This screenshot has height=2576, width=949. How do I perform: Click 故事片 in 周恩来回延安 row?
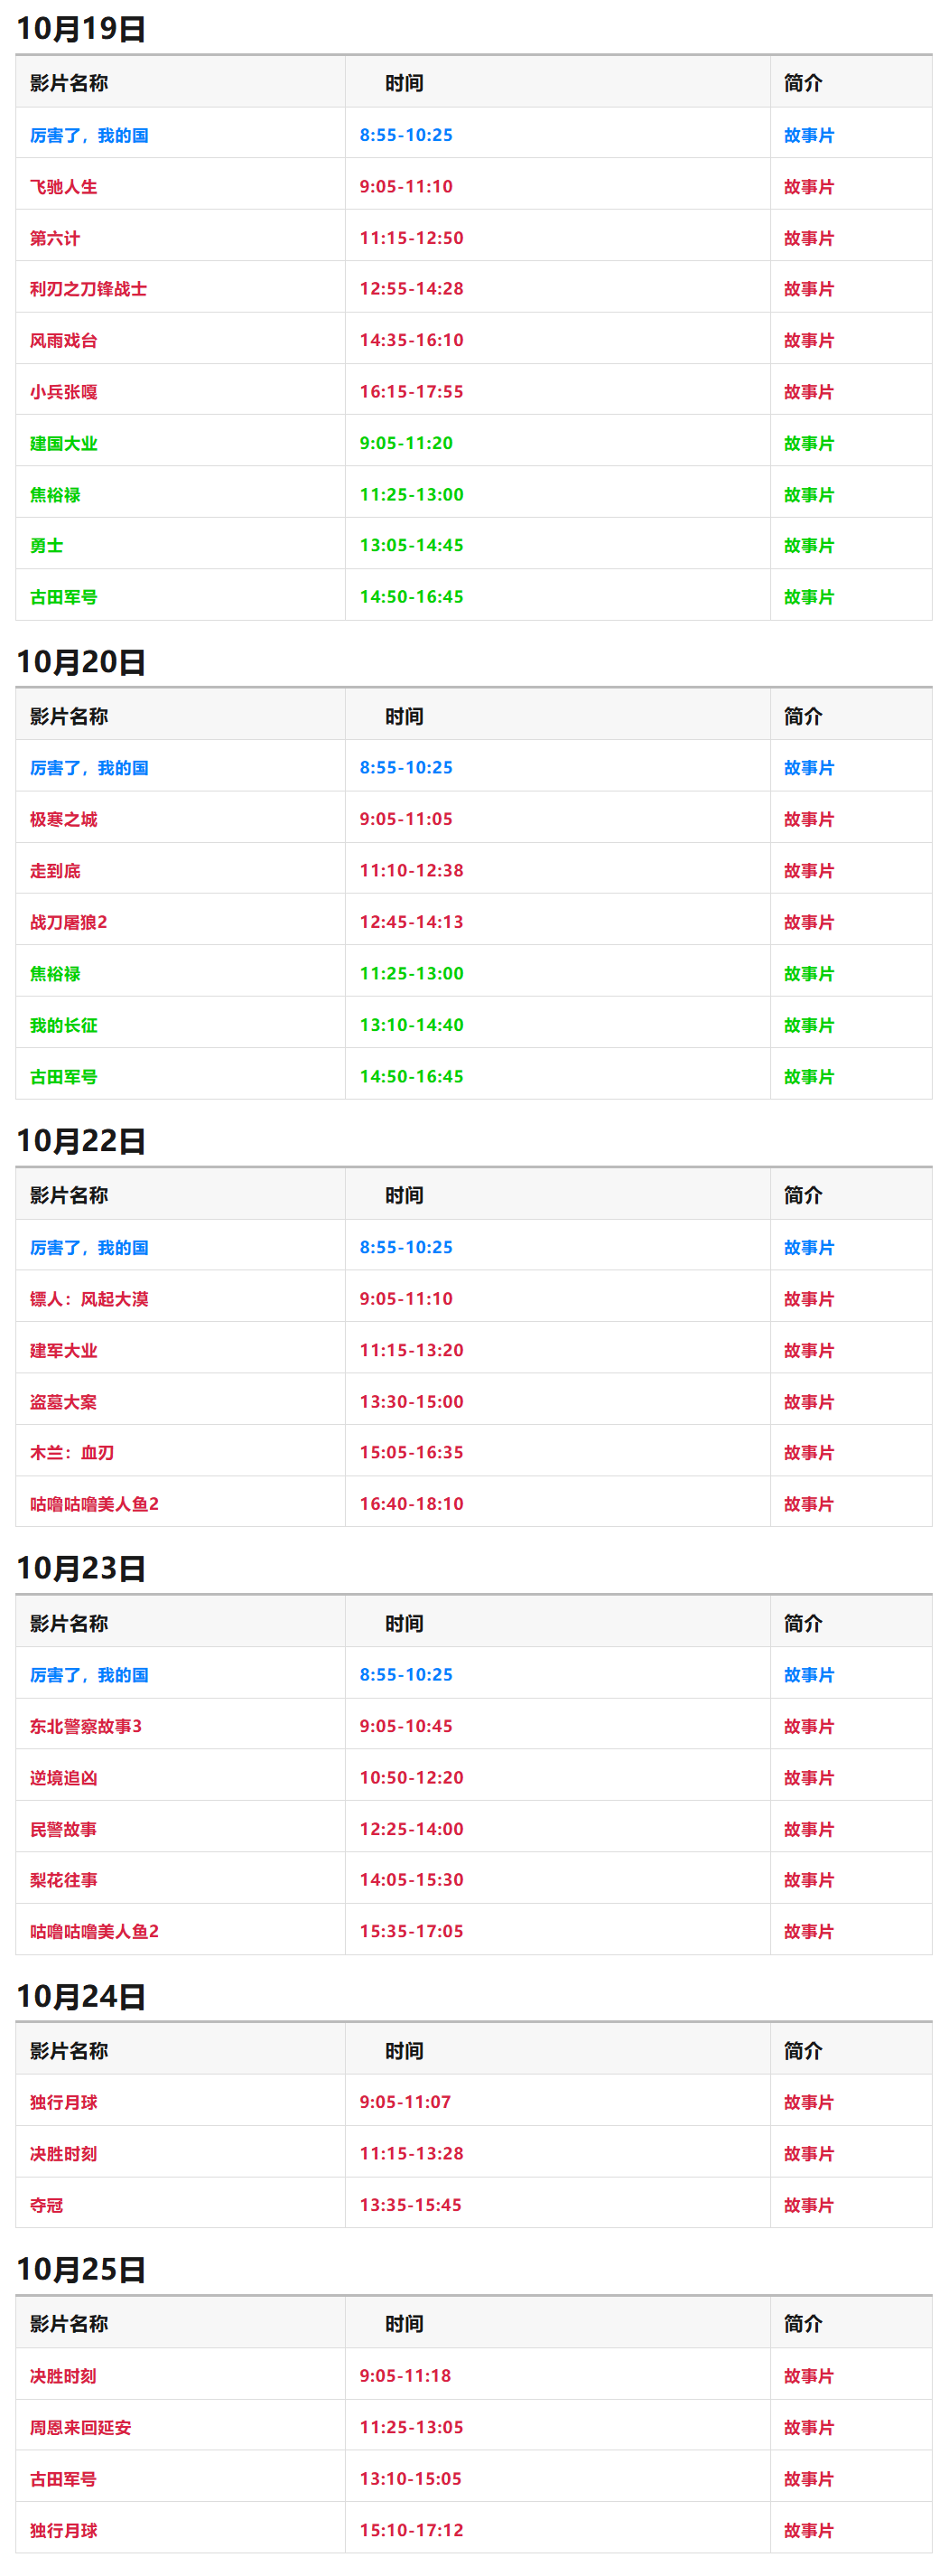[x=809, y=2428]
